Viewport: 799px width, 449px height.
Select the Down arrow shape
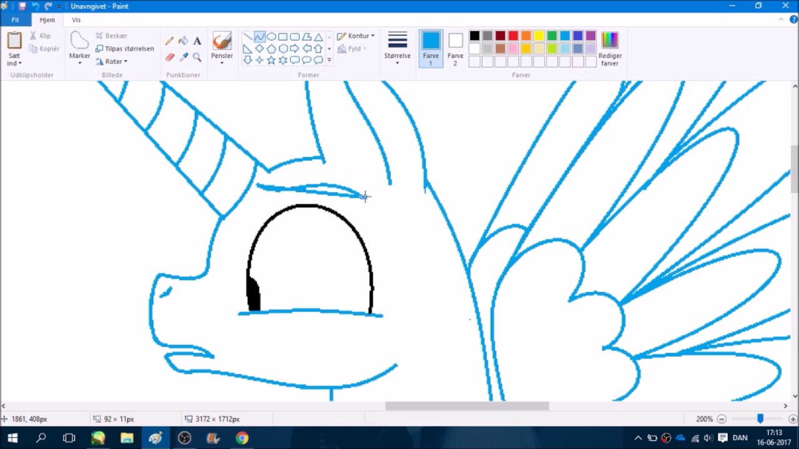pyautogui.click(x=247, y=60)
